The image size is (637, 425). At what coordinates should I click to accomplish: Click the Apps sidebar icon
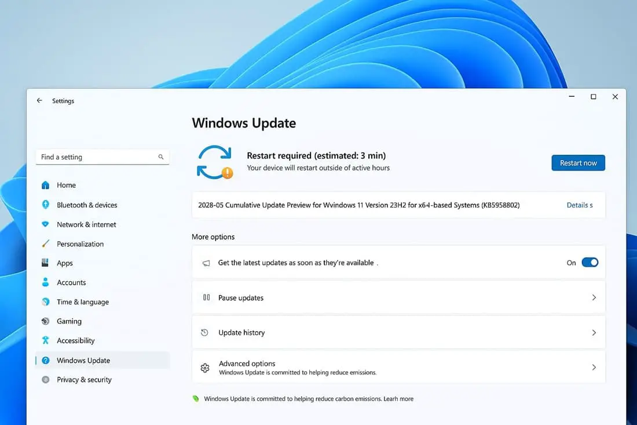tap(46, 263)
